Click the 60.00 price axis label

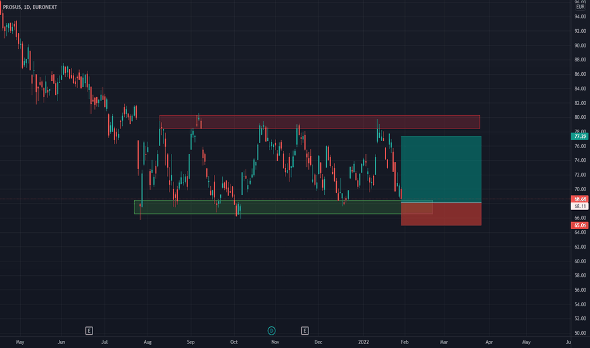[581, 261]
